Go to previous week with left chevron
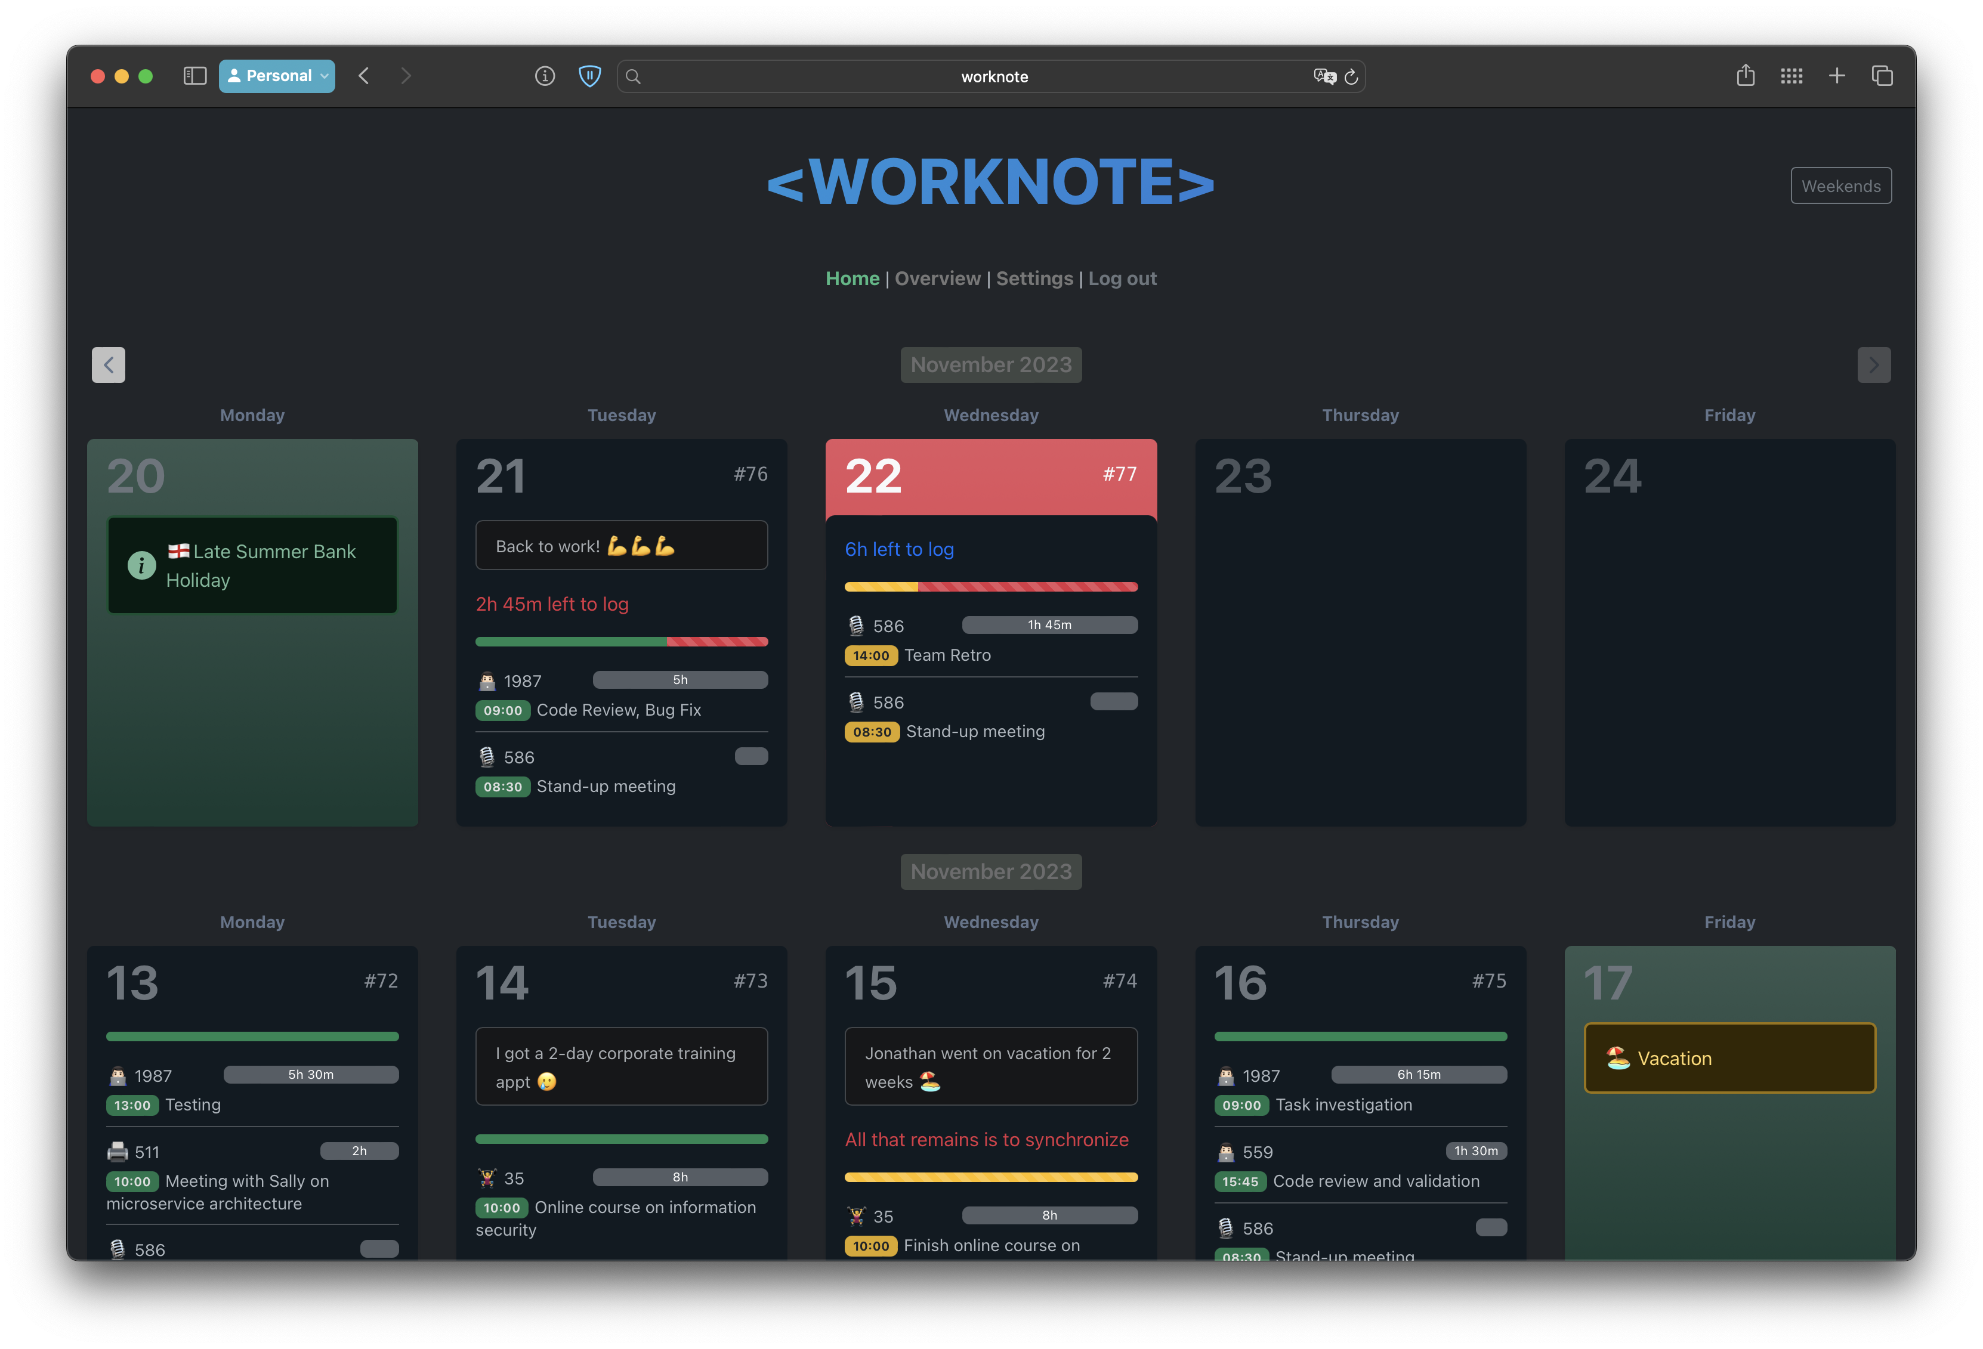The width and height of the screenshot is (1983, 1349). click(x=109, y=364)
